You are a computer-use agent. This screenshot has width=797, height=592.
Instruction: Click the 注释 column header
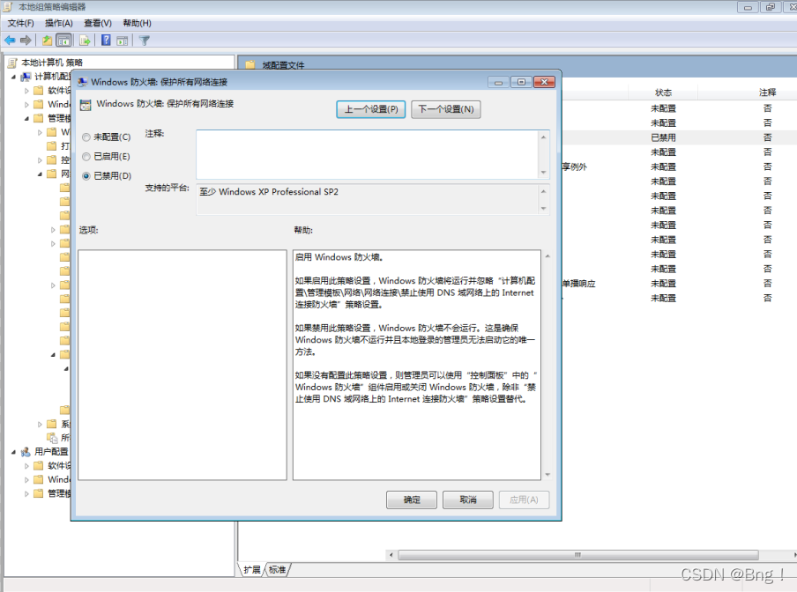point(768,92)
